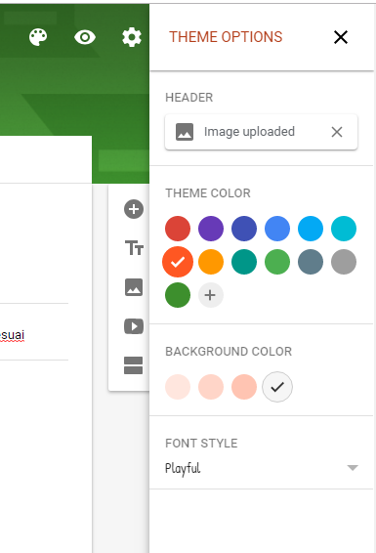Select the indigo theme color

click(x=244, y=229)
